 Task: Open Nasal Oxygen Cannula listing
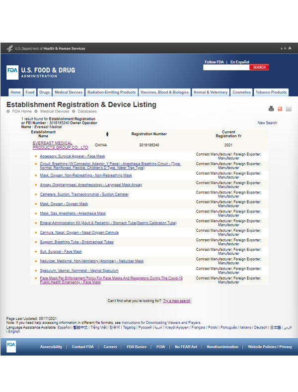(x=79, y=232)
